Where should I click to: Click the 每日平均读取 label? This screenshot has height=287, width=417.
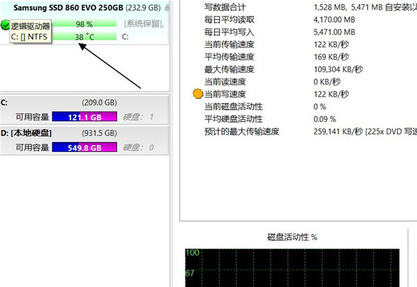[229, 19]
